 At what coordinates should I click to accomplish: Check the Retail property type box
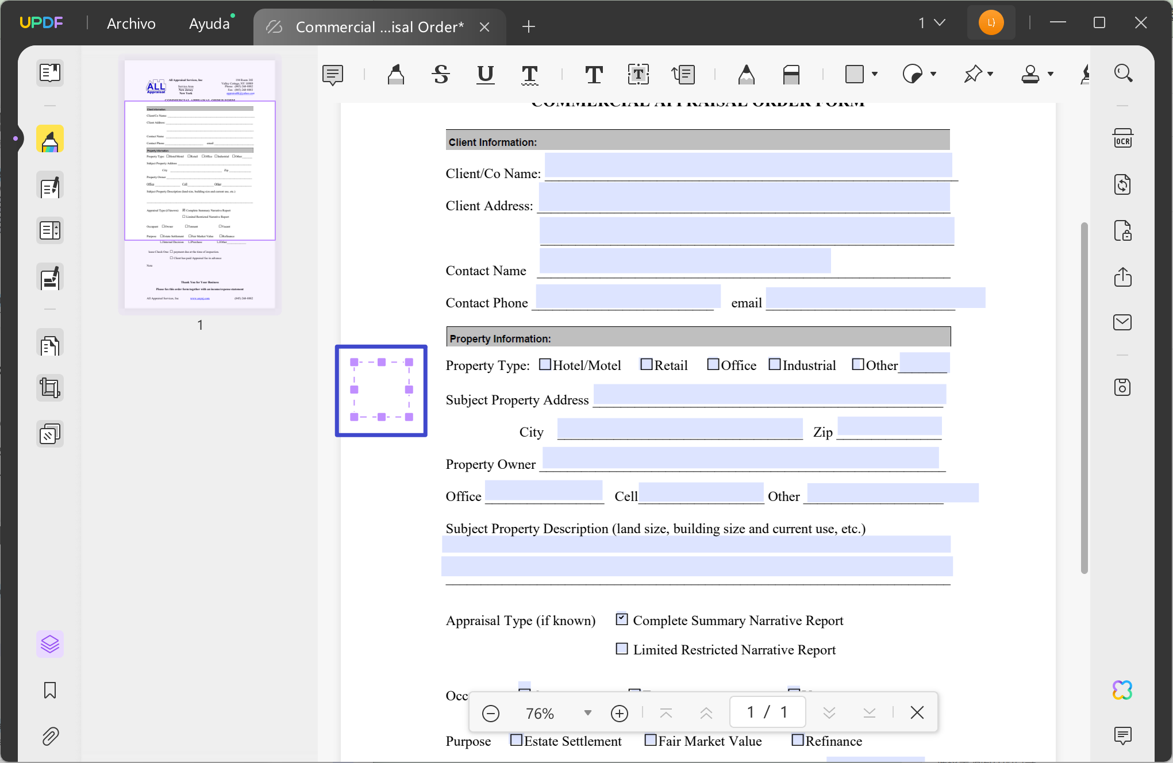pos(647,364)
